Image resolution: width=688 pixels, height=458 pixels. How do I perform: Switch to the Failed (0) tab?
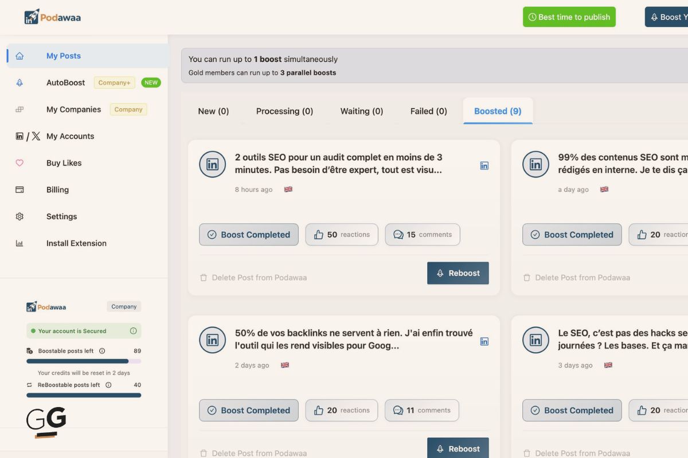pyautogui.click(x=428, y=111)
